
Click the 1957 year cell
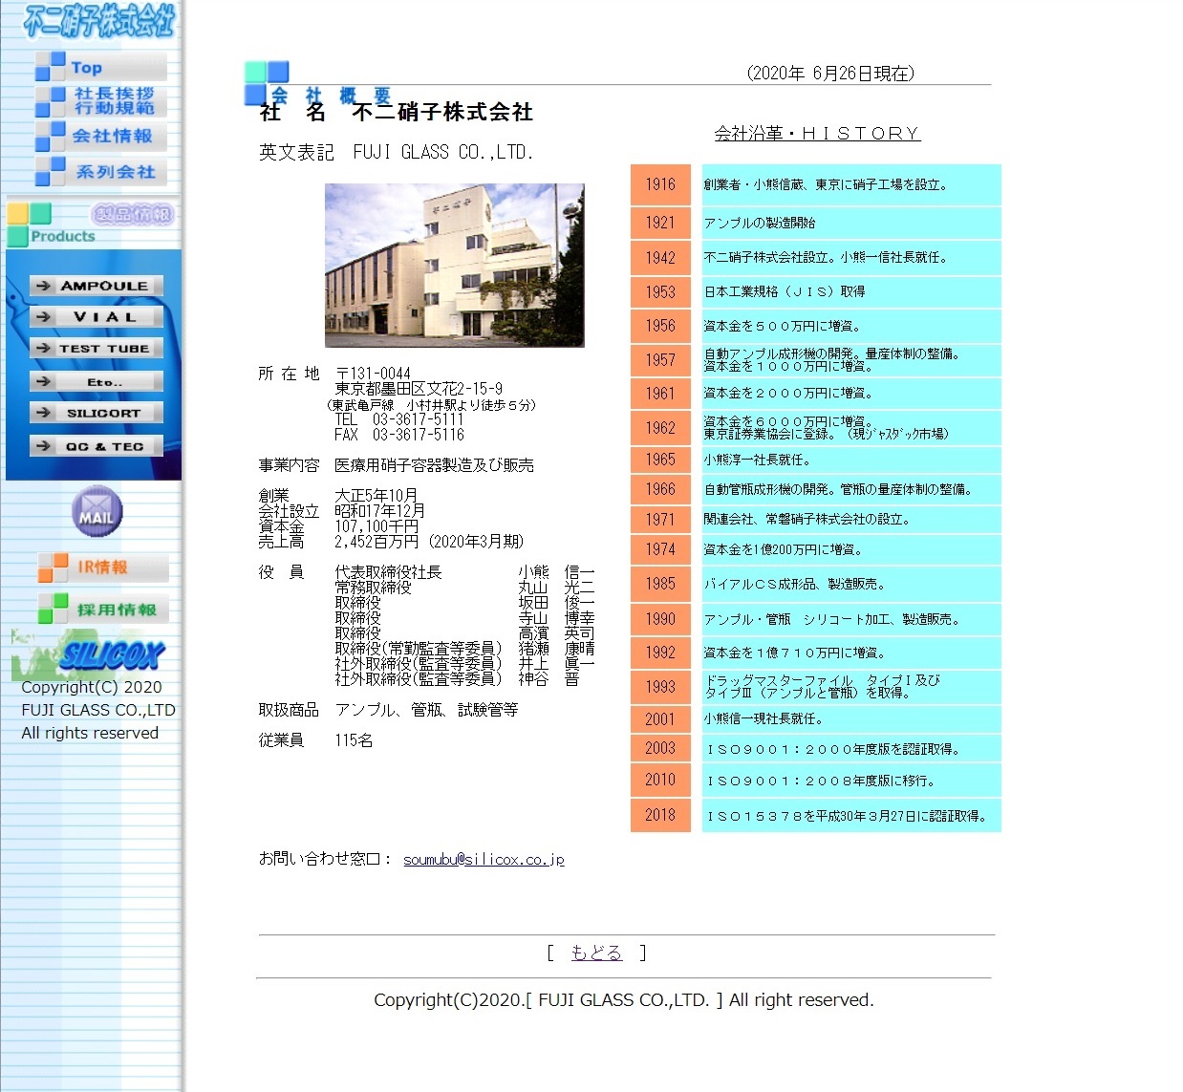660,360
